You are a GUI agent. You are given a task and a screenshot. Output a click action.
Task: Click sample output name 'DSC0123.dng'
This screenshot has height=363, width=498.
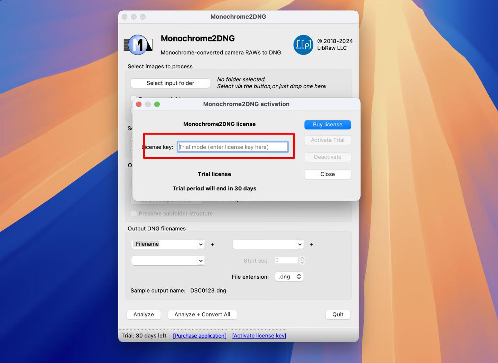point(208,291)
